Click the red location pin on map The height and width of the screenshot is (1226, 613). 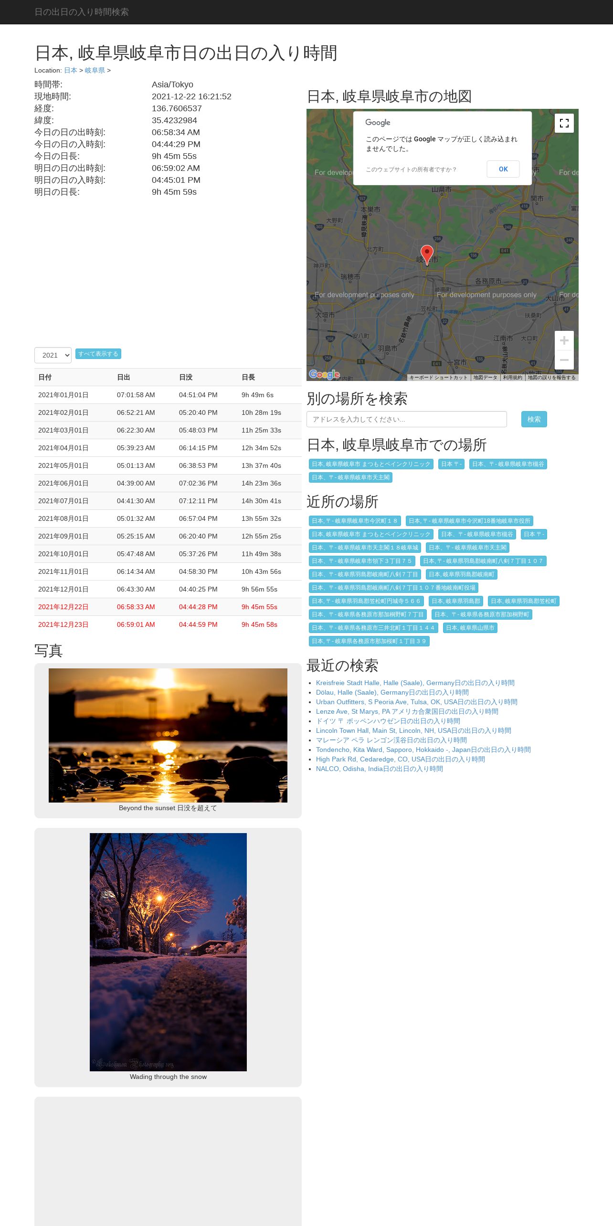click(427, 255)
